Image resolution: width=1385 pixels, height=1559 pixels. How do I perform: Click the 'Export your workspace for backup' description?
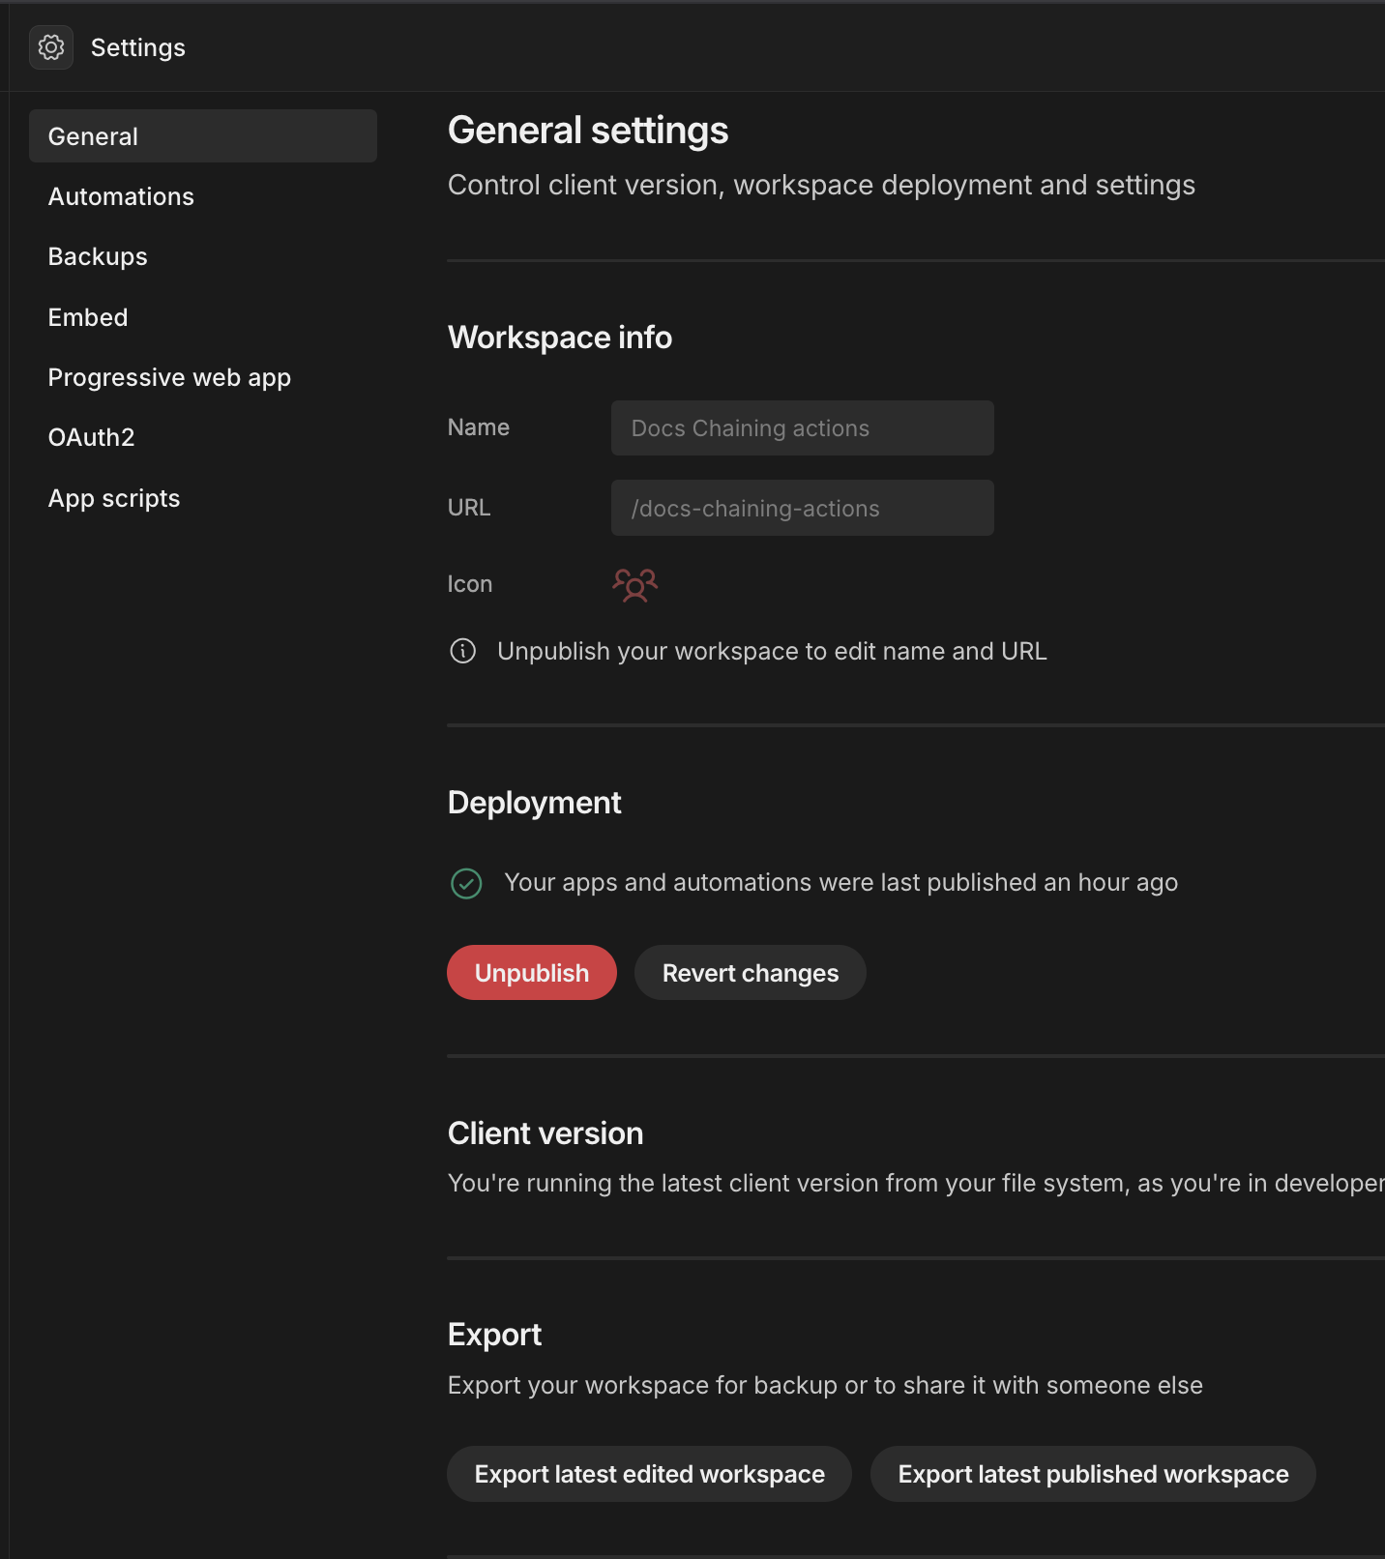[x=825, y=1385]
